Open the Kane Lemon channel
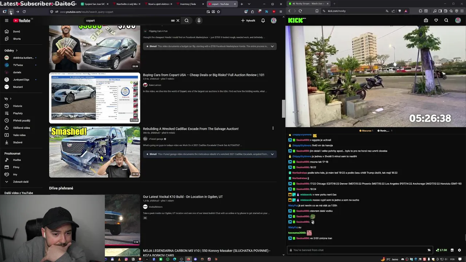The image size is (466, 262). (x=155, y=85)
